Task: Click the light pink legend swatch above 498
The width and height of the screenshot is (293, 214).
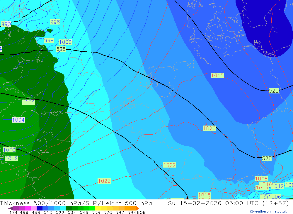Action: [34, 208]
